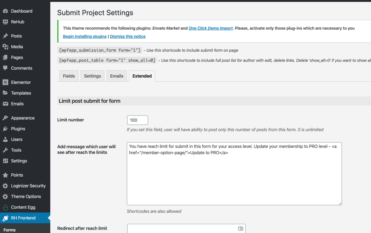Open Theme Options in the sidebar

pyautogui.click(x=26, y=197)
